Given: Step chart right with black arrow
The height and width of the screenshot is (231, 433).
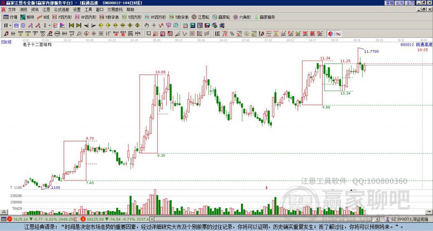Looking at the screenshot, I should click(x=93, y=26).
